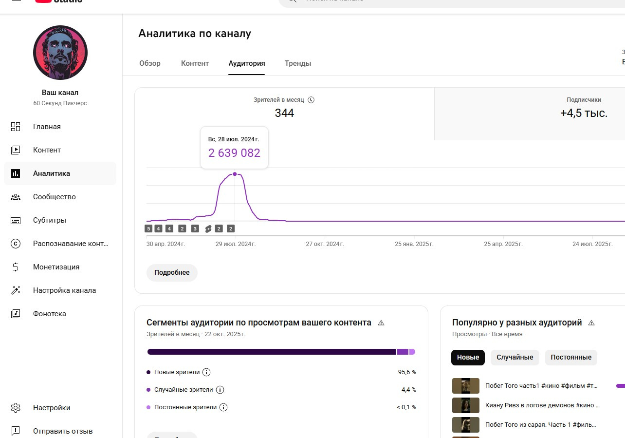Image resolution: width=625 pixels, height=438 pixels.
Task: Open Сообщество people icon
Action: [x=16, y=197]
